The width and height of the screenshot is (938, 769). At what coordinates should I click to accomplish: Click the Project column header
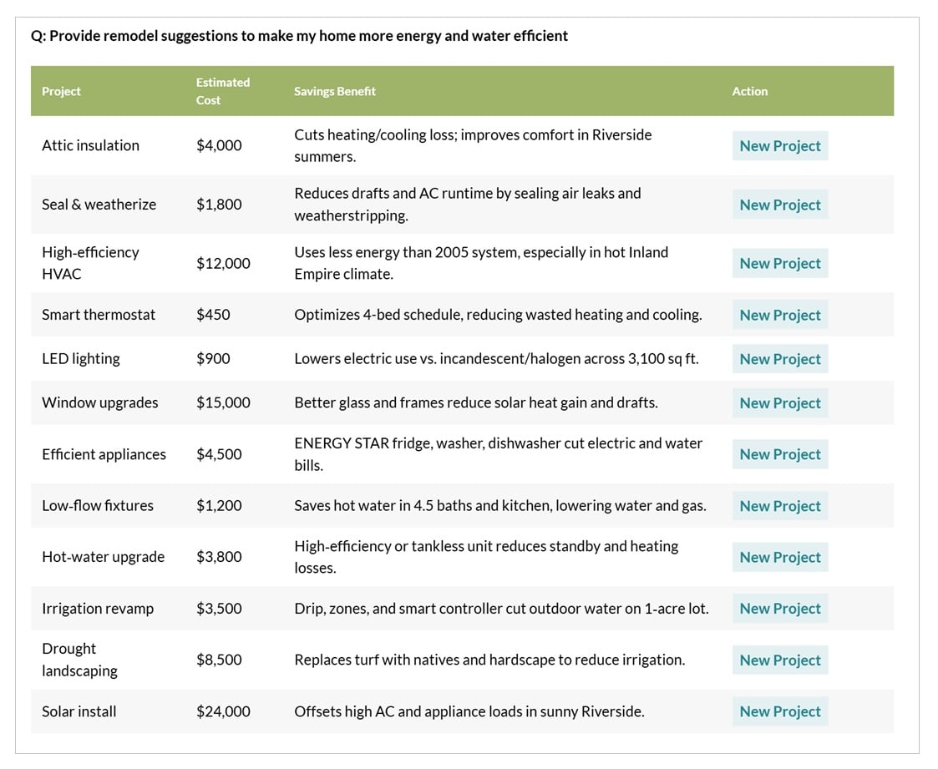pos(59,91)
